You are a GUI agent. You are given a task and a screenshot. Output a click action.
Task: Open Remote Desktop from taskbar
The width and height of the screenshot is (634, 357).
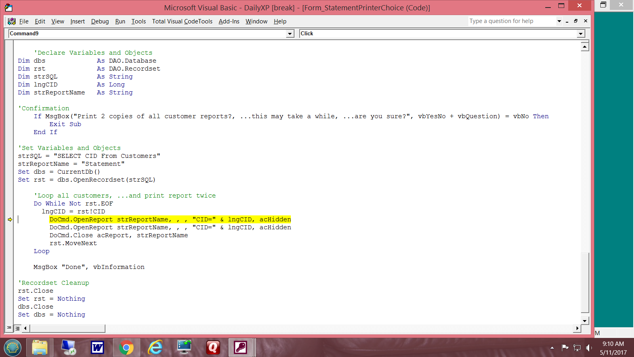click(x=69, y=347)
